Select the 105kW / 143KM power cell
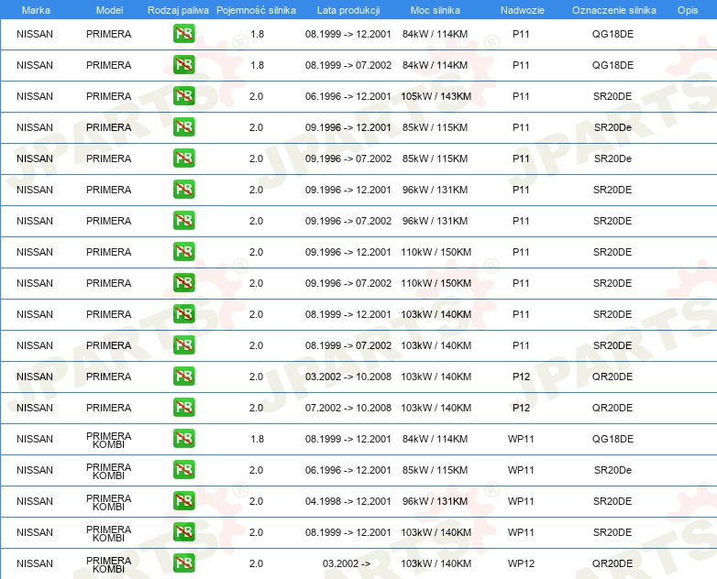Viewport: 717px width, 579px height. 436,96
